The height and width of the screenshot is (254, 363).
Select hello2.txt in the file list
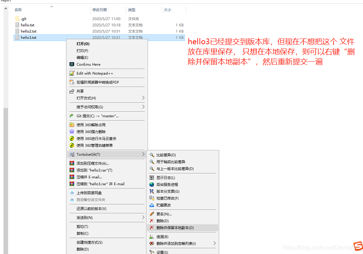(x=27, y=31)
